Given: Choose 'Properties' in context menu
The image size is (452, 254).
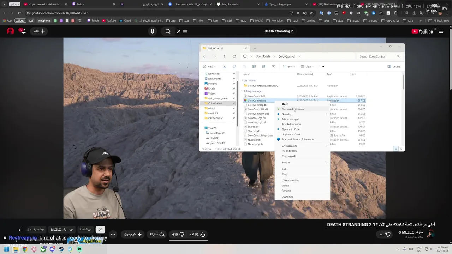Looking at the screenshot, I should (302, 197).
